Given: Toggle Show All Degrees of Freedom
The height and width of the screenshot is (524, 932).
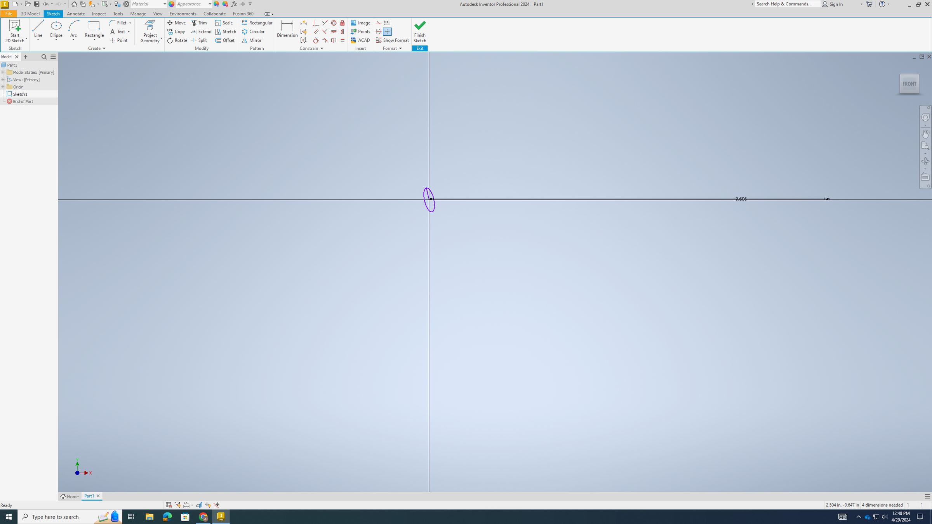Looking at the screenshot, I should [x=208, y=505].
